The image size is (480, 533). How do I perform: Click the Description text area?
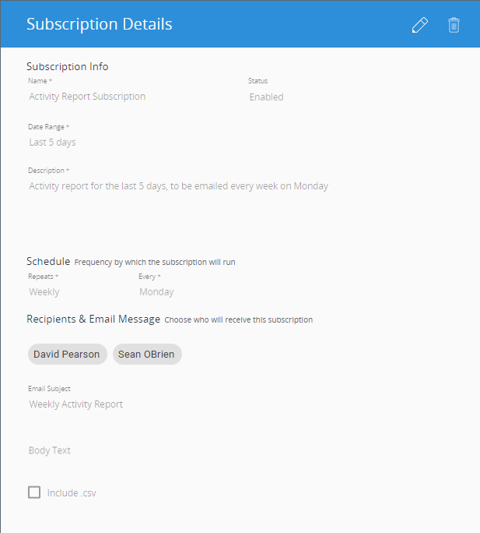[179, 186]
